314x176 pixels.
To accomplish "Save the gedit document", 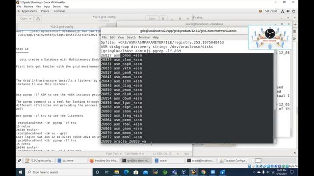I will click(x=152, y=19).
